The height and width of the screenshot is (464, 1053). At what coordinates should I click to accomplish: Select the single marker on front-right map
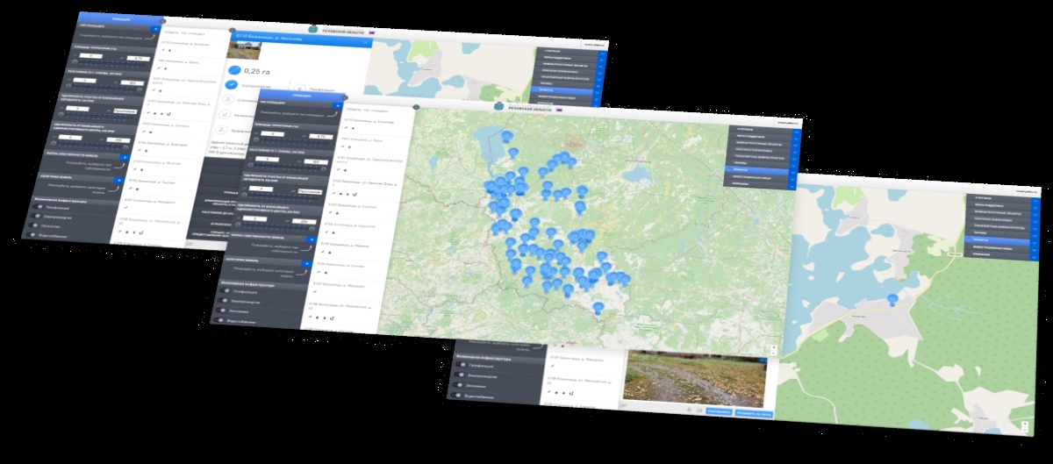click(892, 300)
